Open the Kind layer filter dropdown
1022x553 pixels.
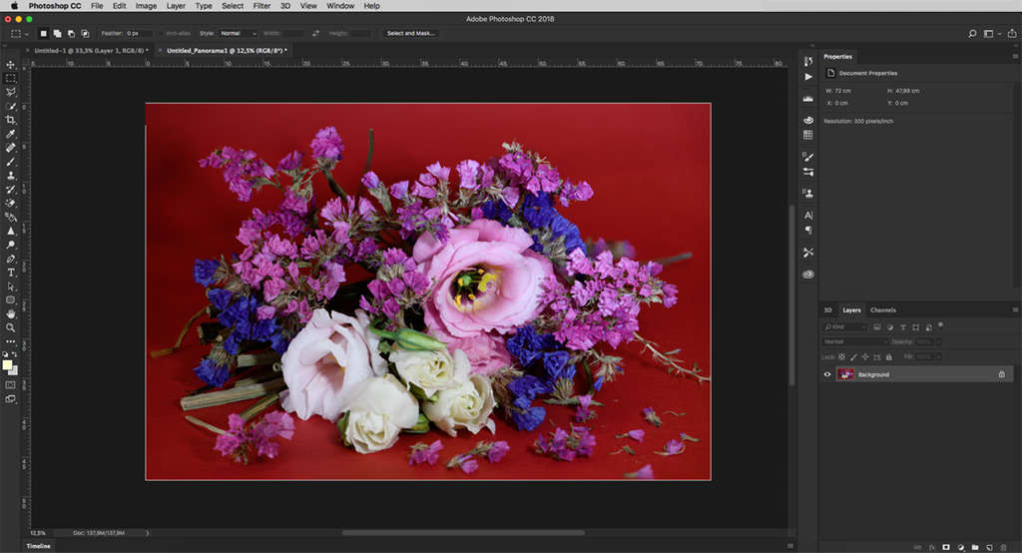coord(845,326)
